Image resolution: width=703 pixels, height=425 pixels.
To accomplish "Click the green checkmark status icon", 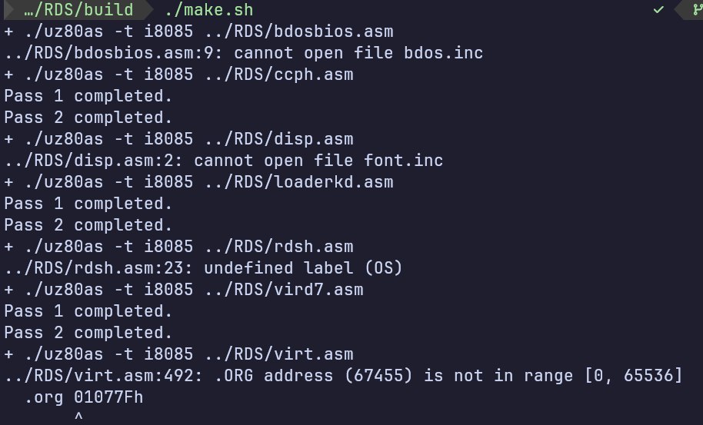I will click(x=658, y=11).
